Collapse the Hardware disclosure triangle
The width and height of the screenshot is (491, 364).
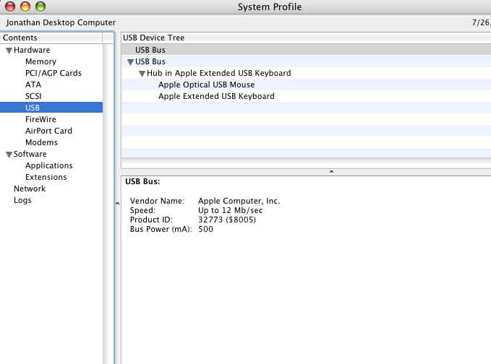pyautogui.click(x=9, y=51)
